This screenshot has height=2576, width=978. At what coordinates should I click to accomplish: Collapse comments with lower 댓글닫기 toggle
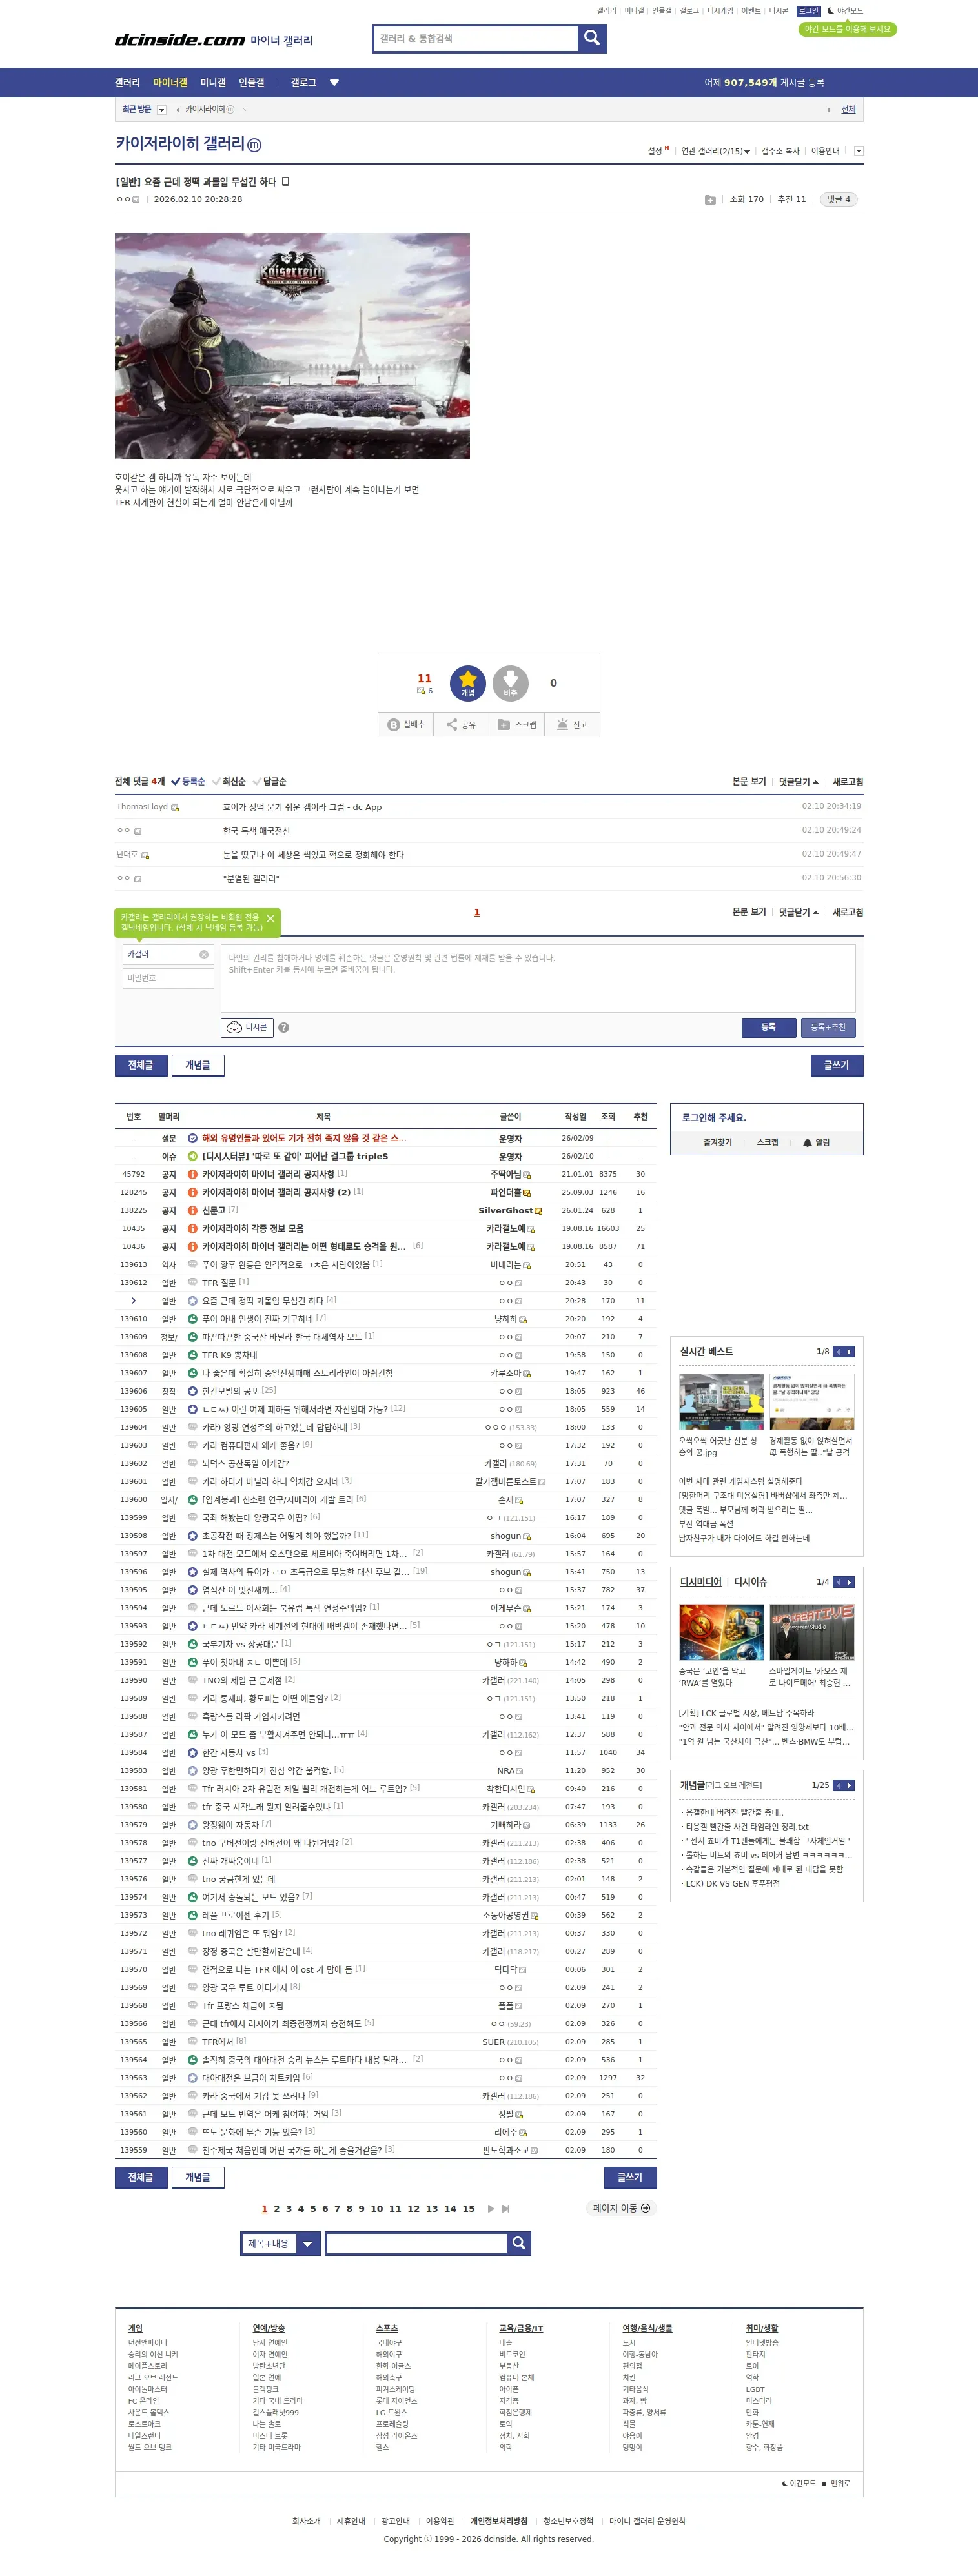coord(798,912)
